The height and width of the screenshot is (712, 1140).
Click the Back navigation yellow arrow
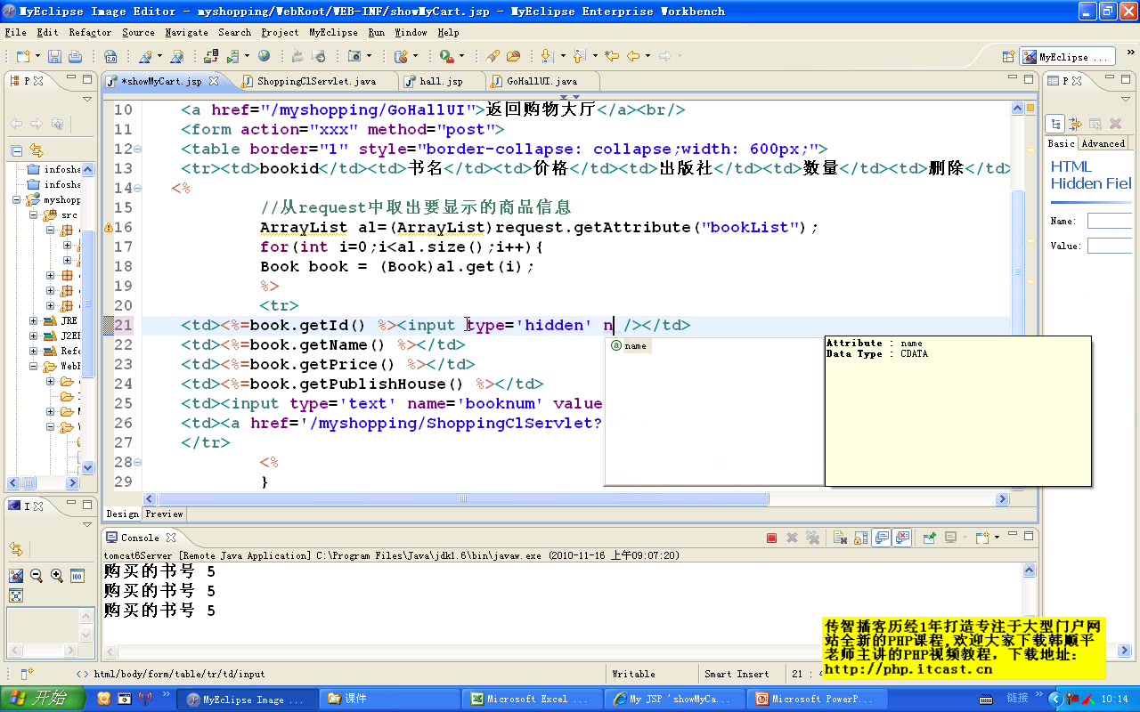point(633,56)
